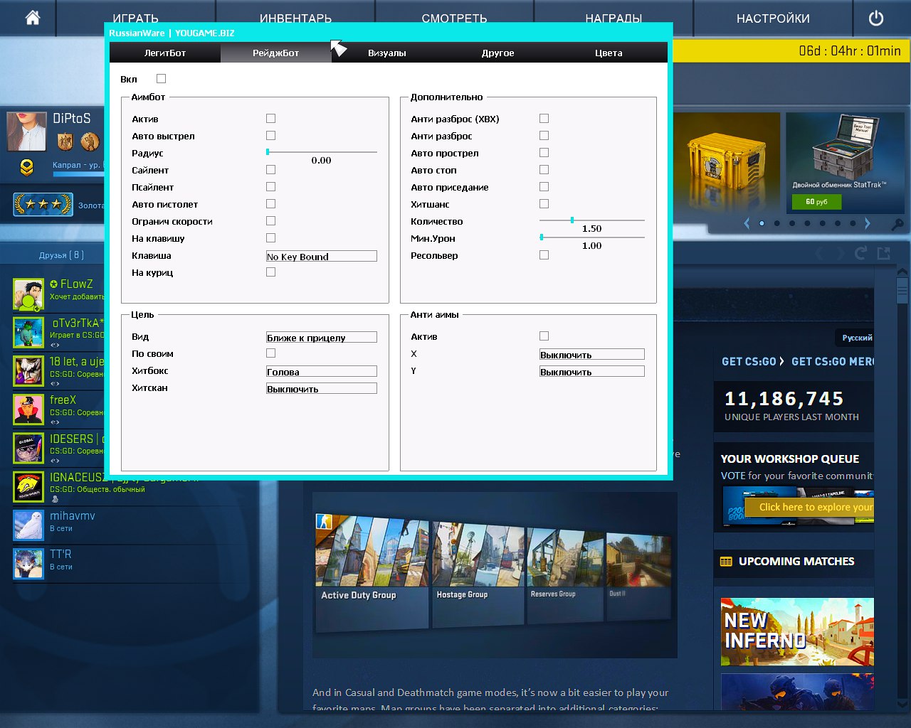Open freeX friend avatar
The width and height of the screenshot is (911, 728).
(28, 409)
